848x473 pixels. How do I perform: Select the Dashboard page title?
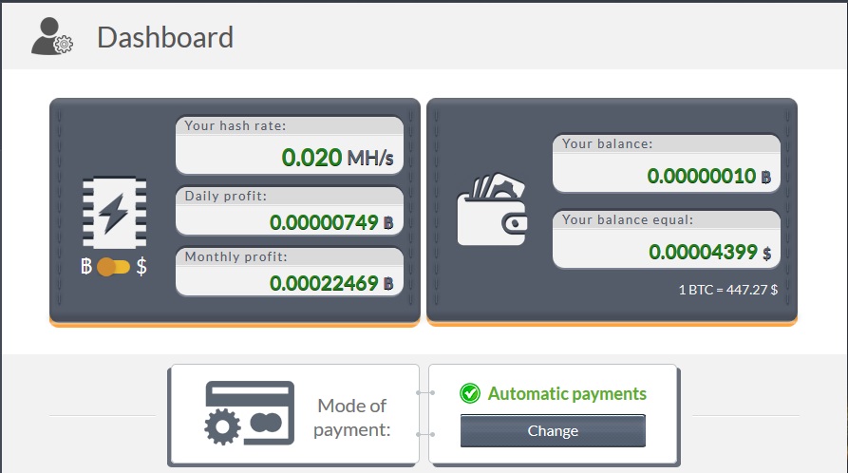pos(165,38)
